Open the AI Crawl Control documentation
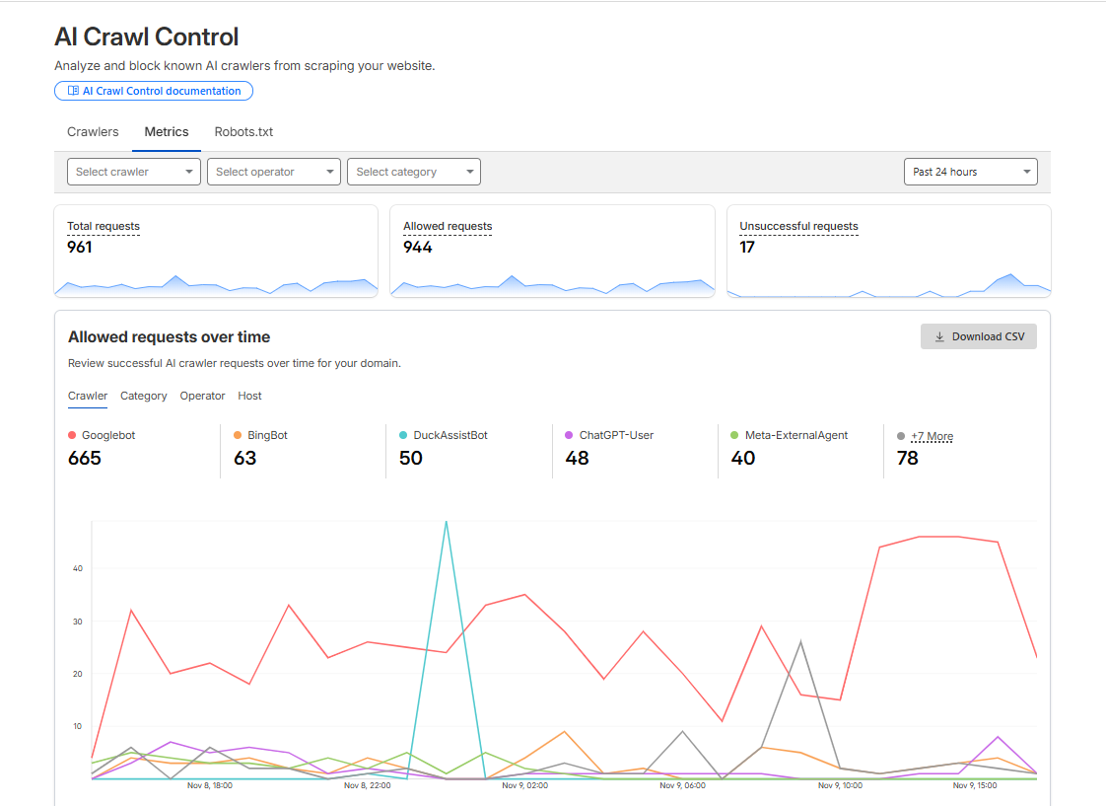 153,90
